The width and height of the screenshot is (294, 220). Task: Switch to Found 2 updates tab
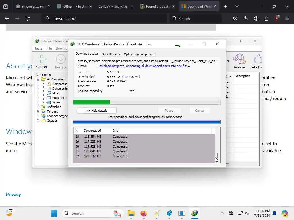click(158, 7)
